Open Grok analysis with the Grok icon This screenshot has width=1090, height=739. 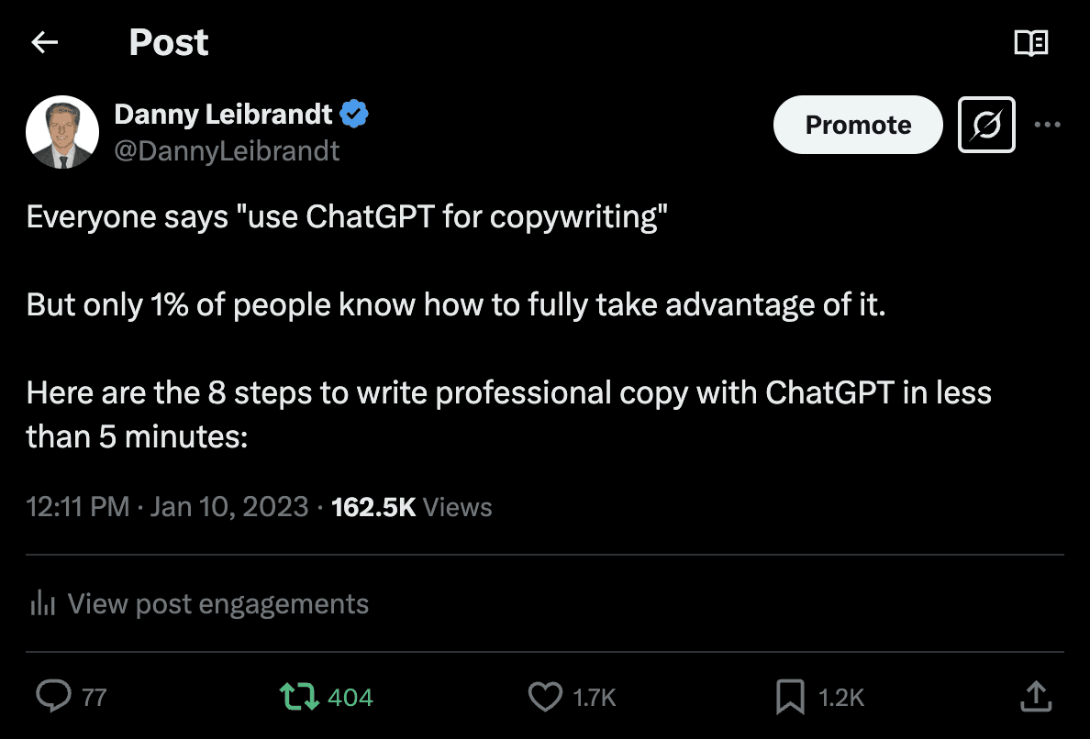[985, 125]
